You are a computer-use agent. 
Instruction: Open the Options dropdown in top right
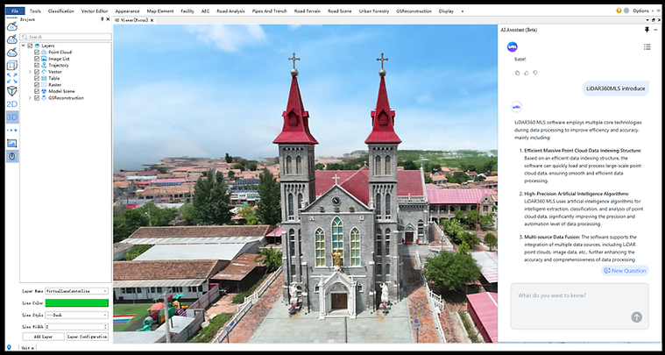(643, 11)
